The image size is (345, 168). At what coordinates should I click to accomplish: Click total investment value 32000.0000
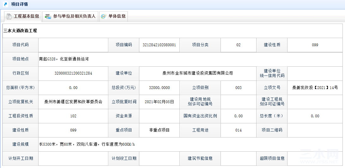159,87
